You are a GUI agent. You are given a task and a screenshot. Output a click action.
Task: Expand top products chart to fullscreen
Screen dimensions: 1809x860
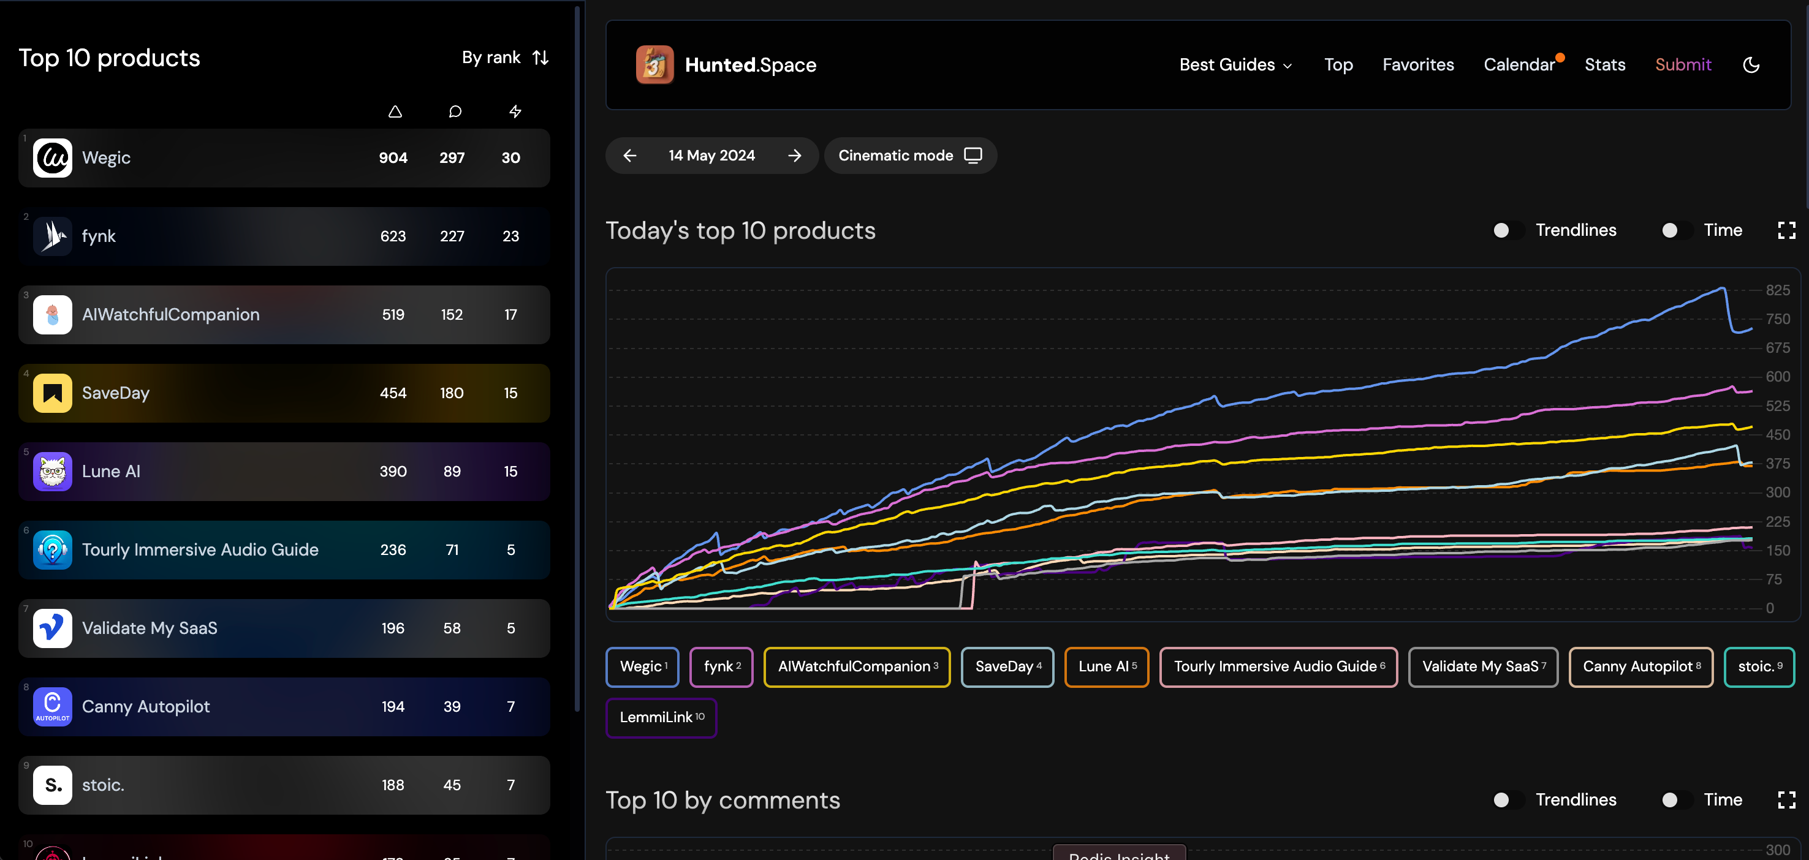[1786, 230]
